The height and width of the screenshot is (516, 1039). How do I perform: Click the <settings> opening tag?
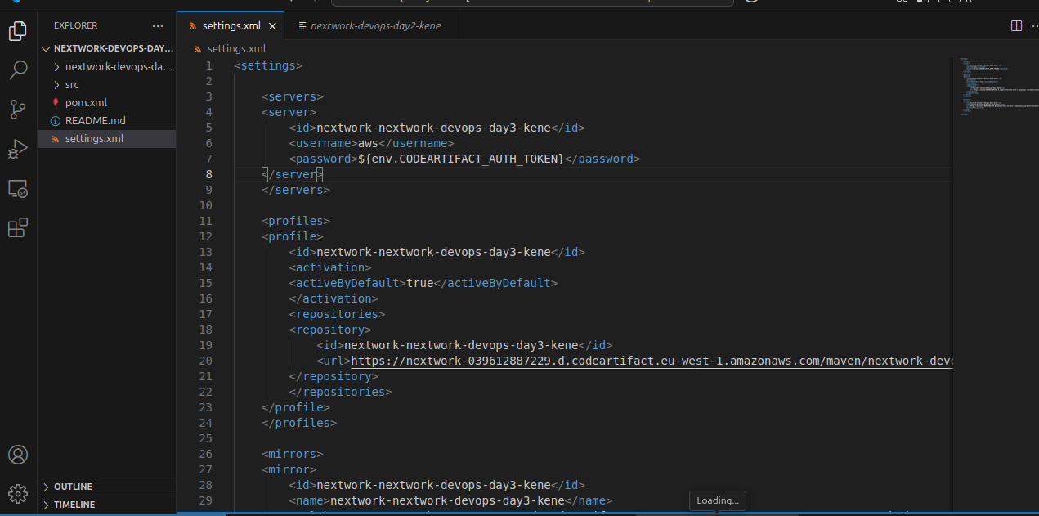click(x=268, y=65)
